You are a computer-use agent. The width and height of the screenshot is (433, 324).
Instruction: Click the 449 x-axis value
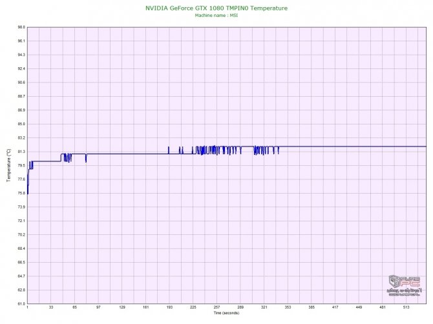tap(359, 307)
